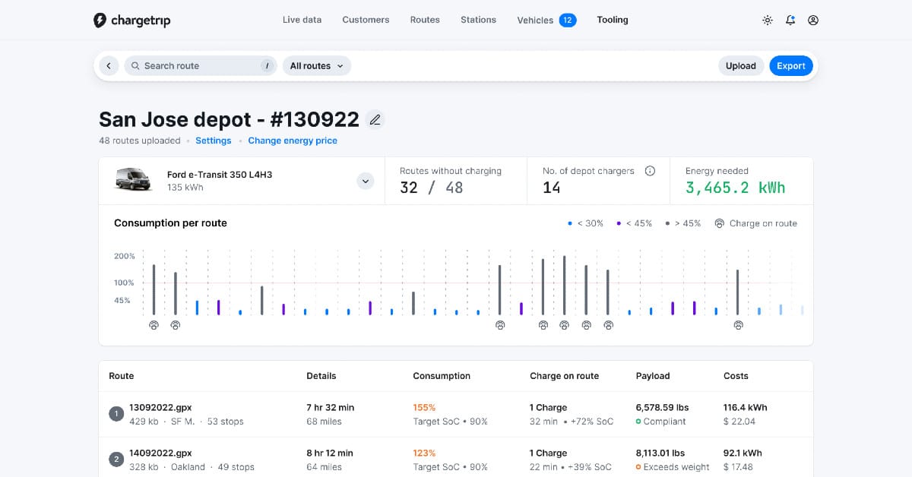Open the user account icon
The height and width of the screenshot is (477, 912).
[813, 21]
